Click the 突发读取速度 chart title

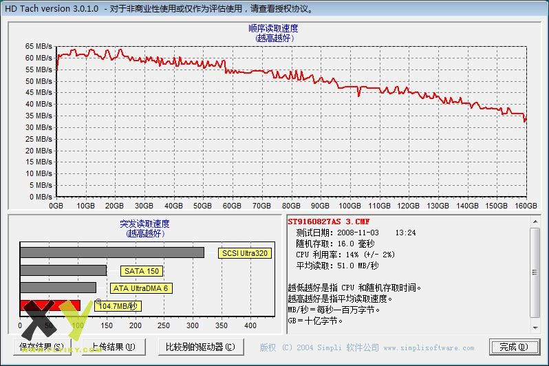point(144,224)
